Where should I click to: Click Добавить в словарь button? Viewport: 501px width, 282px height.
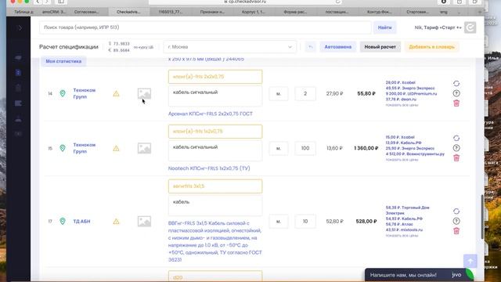pos(431,47)
